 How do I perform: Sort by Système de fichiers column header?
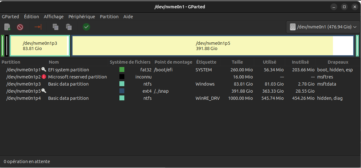130,62
